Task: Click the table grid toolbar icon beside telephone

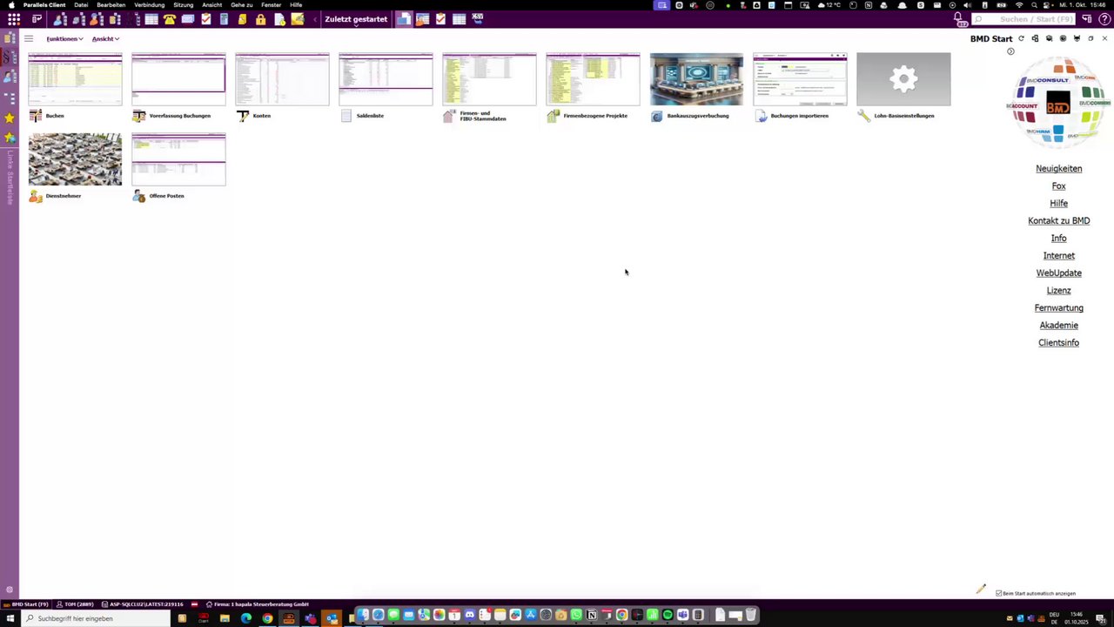Action: [151, 19]
